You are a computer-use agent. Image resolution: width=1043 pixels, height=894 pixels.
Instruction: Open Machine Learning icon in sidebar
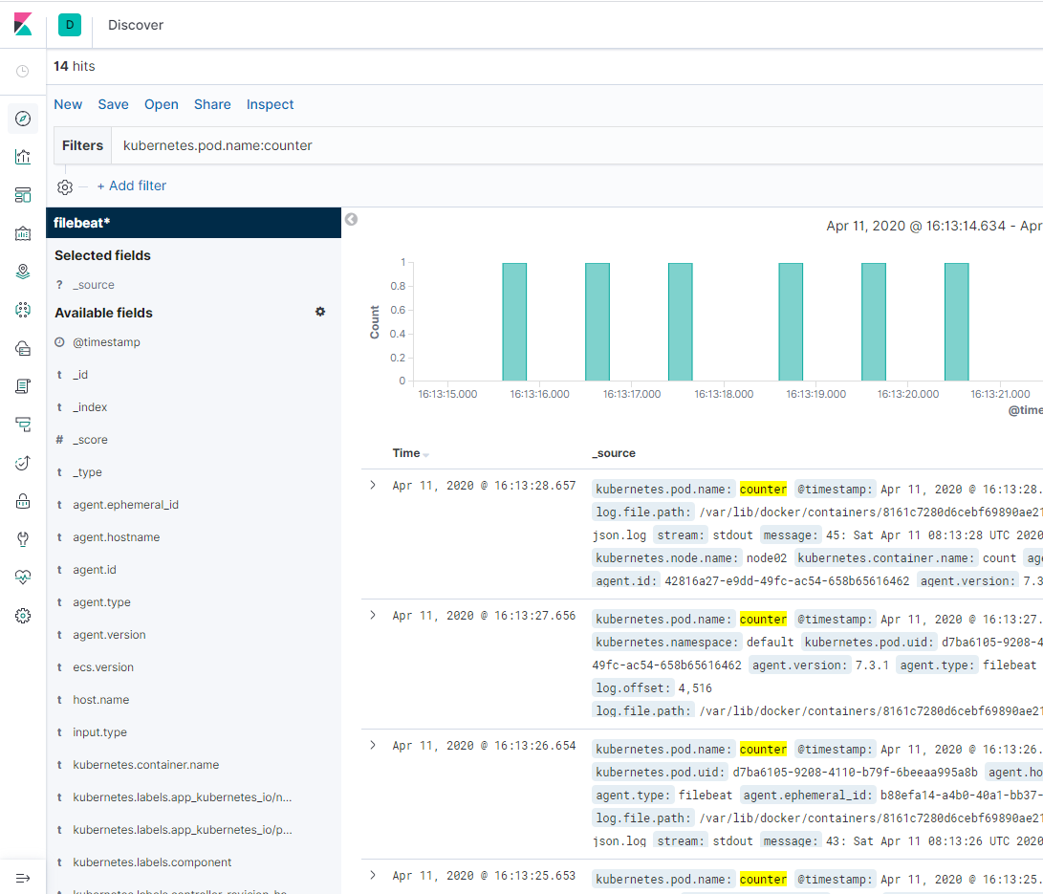[x=23, y=310]
